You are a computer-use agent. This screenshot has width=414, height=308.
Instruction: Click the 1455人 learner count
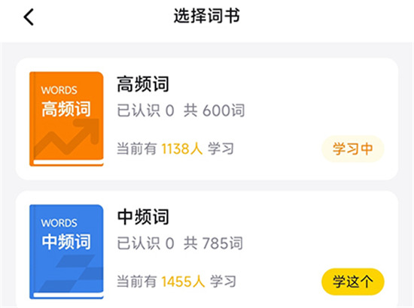click(183, 282)
